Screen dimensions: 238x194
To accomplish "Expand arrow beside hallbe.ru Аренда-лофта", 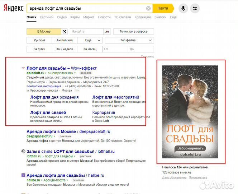I will tap(67, 180).
